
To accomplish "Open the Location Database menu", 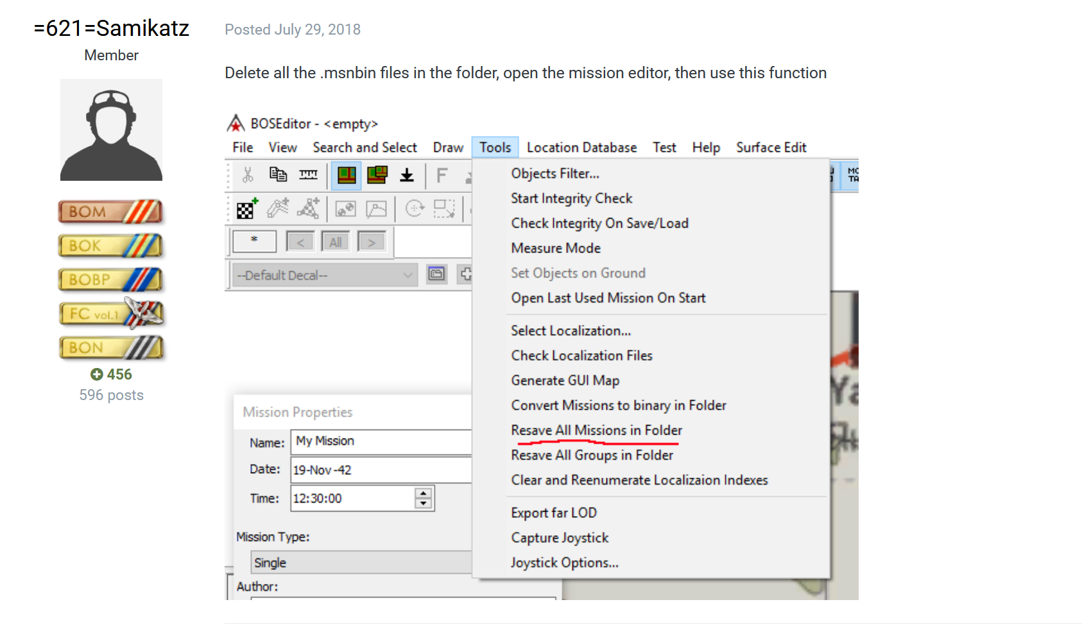I will point(581,147).
